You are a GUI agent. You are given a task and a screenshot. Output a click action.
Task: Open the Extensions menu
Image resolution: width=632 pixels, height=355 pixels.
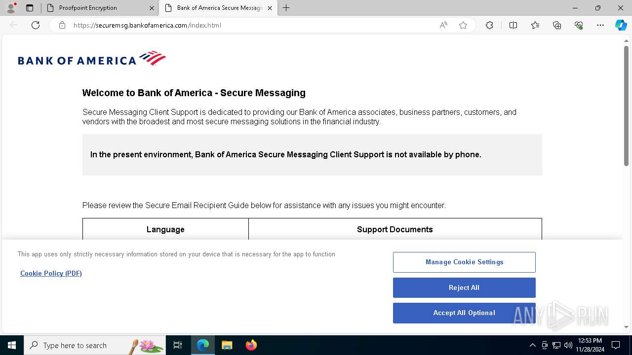tap(489, 25)
